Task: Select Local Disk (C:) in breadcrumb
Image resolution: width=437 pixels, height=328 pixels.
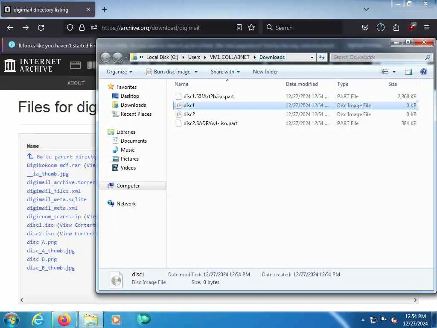Action: point(162,57)
